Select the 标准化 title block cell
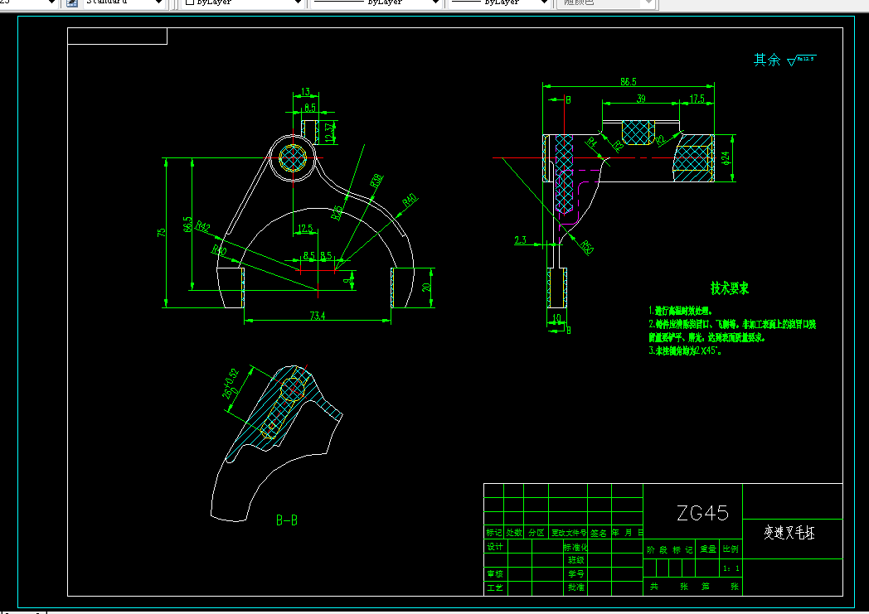The width and height of the screenshot is (869, 614). coord(575,547)
